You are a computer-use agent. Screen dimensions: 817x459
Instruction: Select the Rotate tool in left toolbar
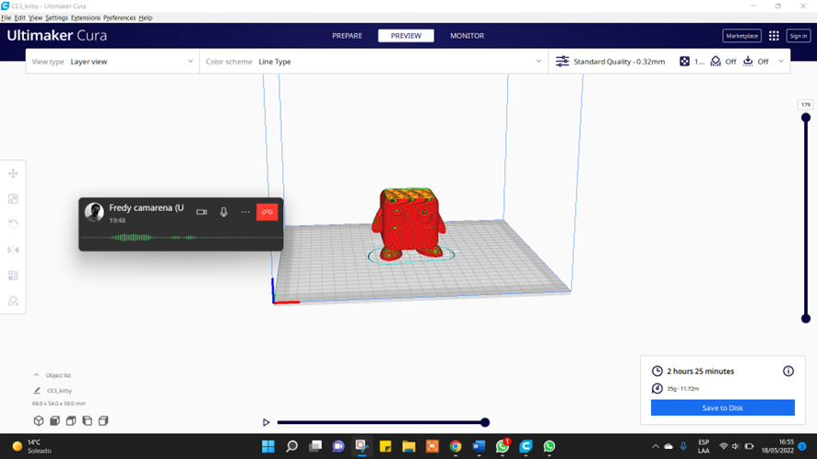coord(13,225)
